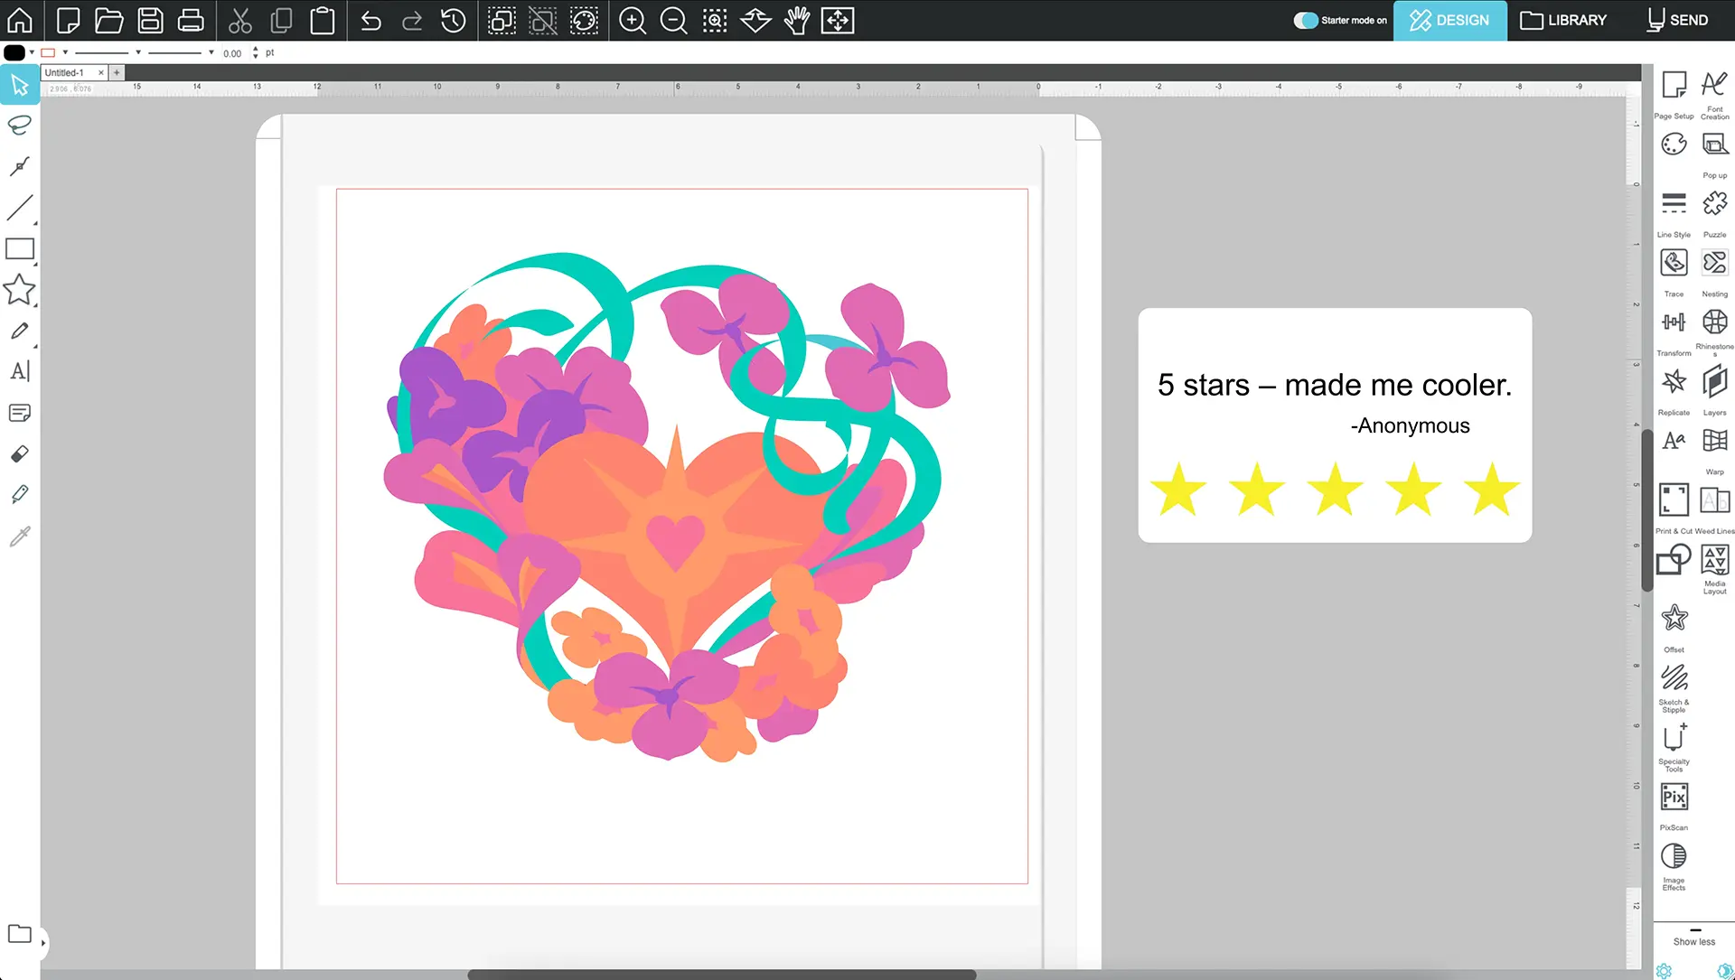Viewport: 1735px width, 980px height.
Task: Toggle Starter mode off
Action: 1306,20
